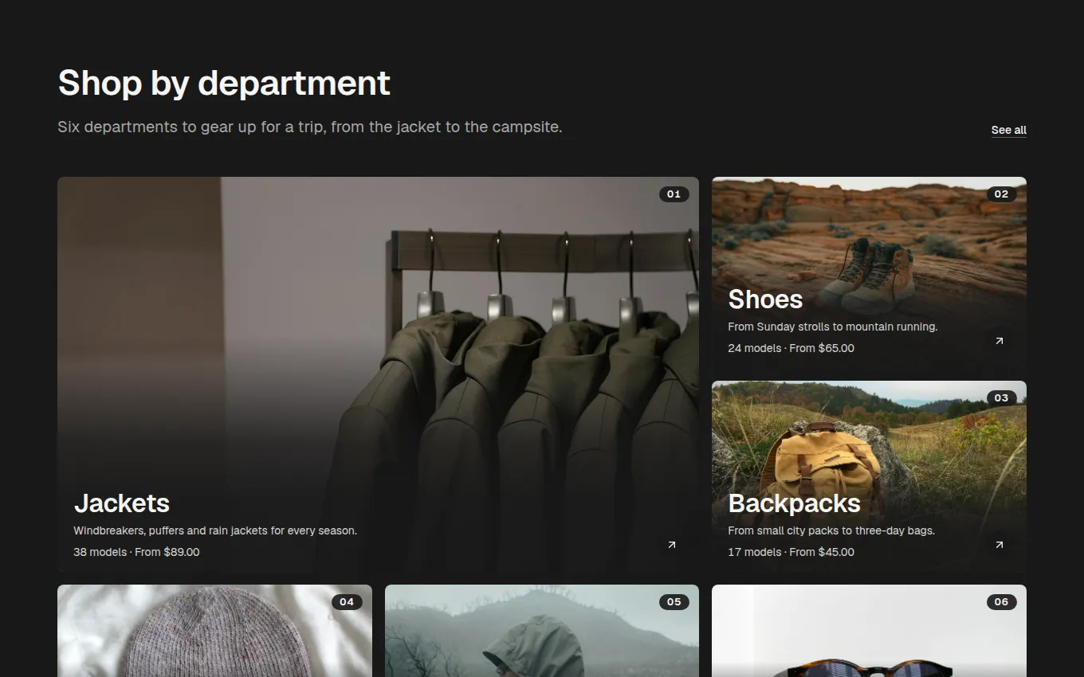Open the Shoes department title

(765, 299)
